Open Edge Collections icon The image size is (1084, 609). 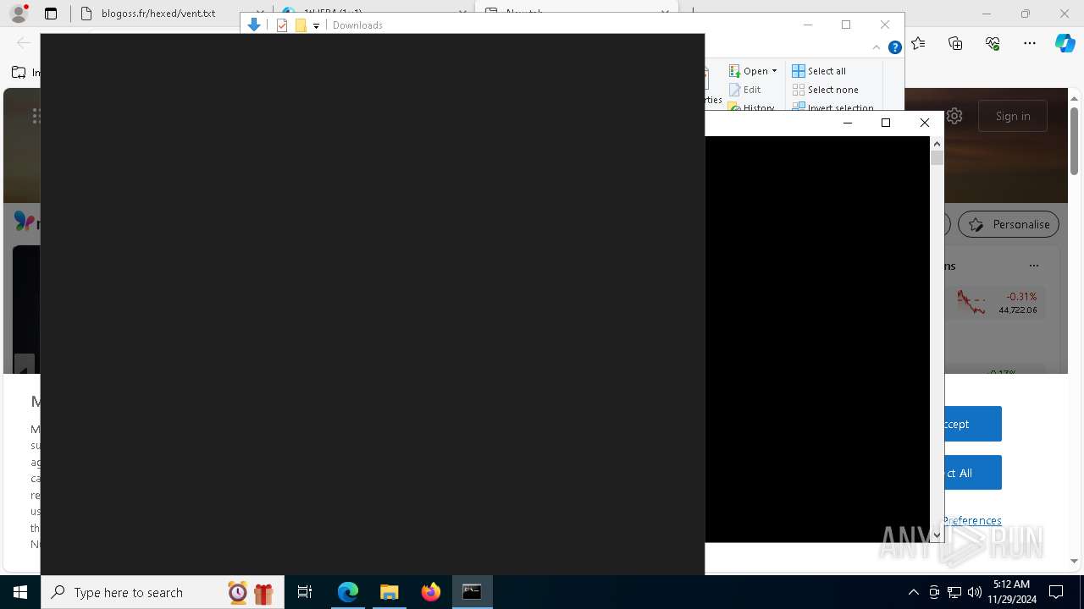click(x=955, y=43)
